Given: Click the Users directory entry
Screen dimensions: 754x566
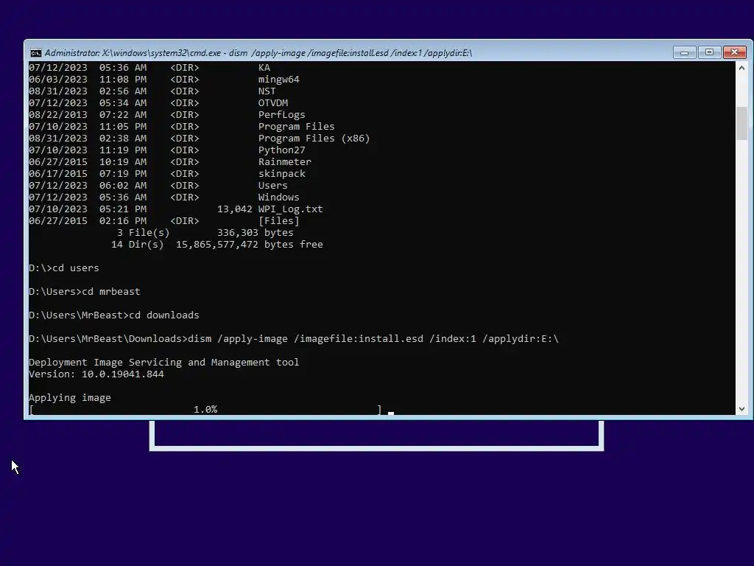Looking at the screenshot, I should tap(272, 185).
